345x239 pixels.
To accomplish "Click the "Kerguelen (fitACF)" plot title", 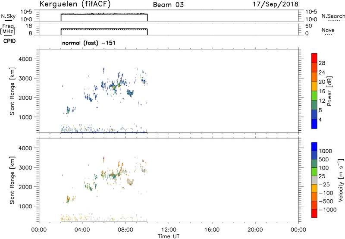I will coord(75,4).
